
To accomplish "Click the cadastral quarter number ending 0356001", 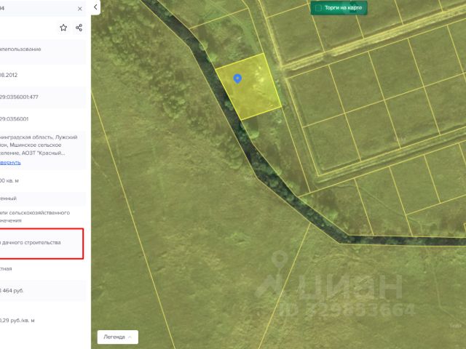I will tap(15, 119).
